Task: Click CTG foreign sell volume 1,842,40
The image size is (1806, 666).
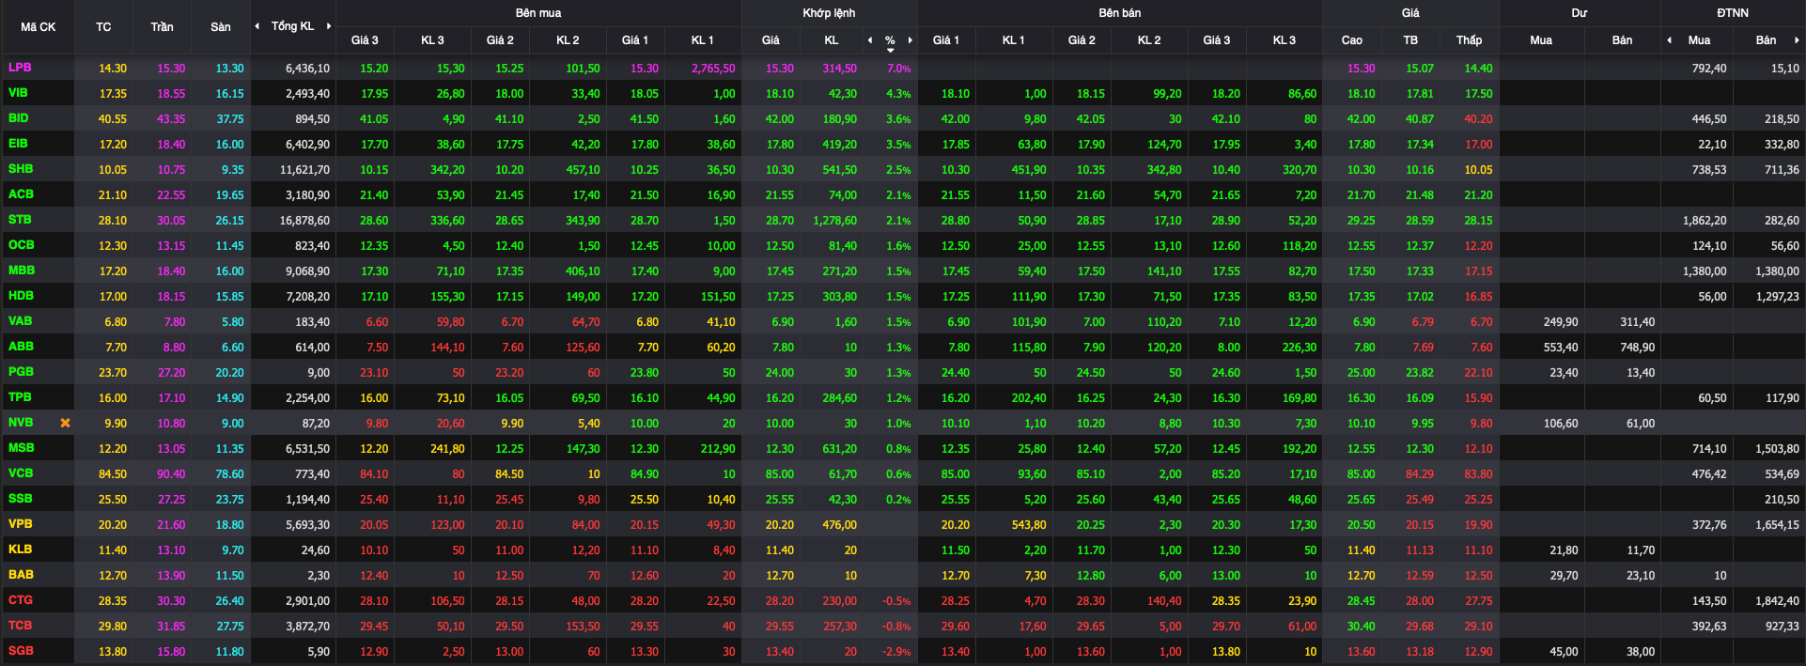Action: (1777, 601)
